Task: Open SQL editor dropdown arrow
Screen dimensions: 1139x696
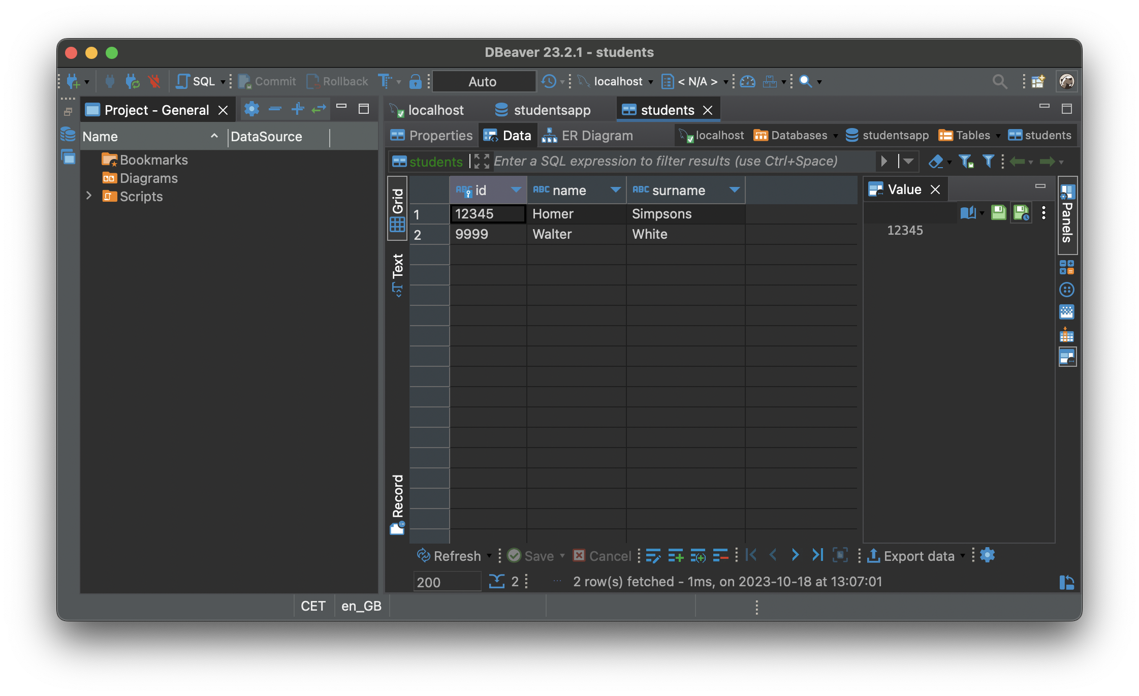Action: (x=223, y=82)
